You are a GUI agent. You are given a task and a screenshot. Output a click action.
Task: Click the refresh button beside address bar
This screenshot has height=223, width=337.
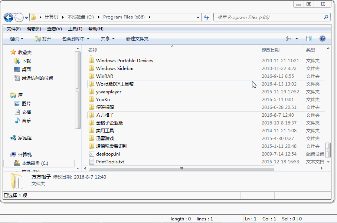pyautogui.click(x=207, y=17)
